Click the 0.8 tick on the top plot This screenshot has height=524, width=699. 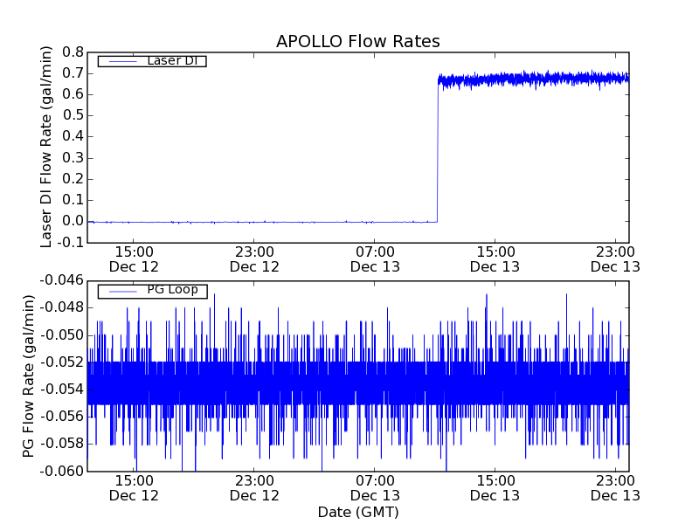(73, 52)
